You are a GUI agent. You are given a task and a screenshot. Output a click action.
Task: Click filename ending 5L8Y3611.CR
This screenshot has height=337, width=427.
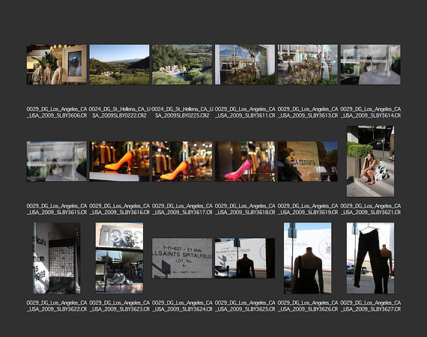coord(245,112)
